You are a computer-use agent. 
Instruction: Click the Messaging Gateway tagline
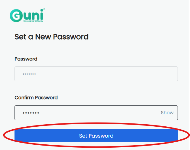[33, 21]
